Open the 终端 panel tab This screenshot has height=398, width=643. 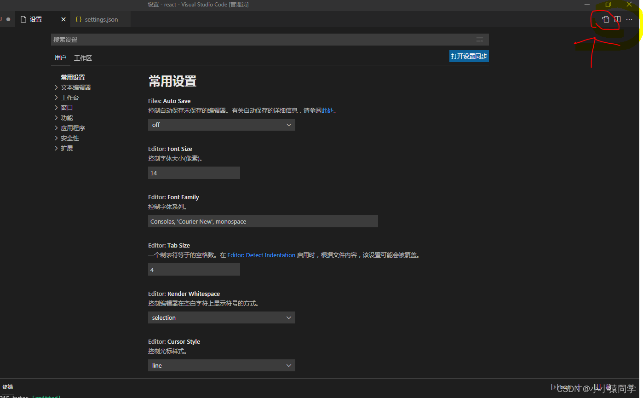pos(8,387)
